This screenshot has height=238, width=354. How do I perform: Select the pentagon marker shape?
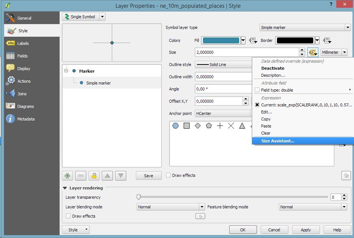209,126
